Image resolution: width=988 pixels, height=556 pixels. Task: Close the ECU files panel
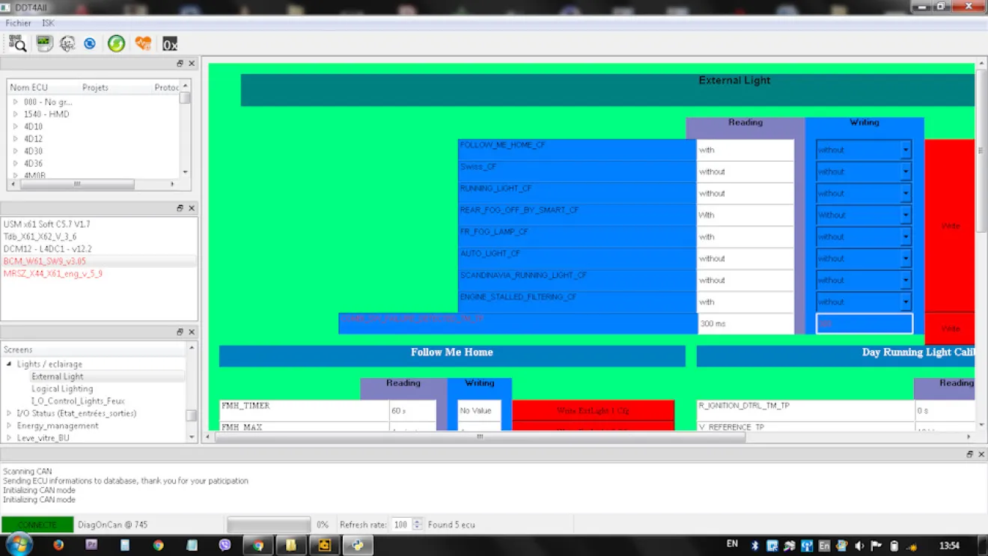(192, 208)
